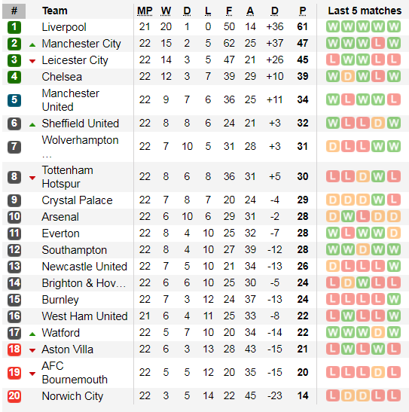409x412 pixels.
Task: Click Manchester City's red L result badge
Action: click(x=378, y=44)
